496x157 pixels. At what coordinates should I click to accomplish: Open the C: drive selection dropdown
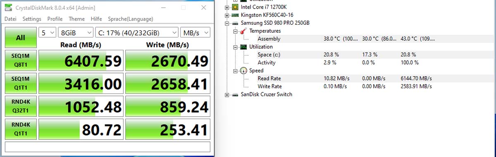(x=136, y=33)
